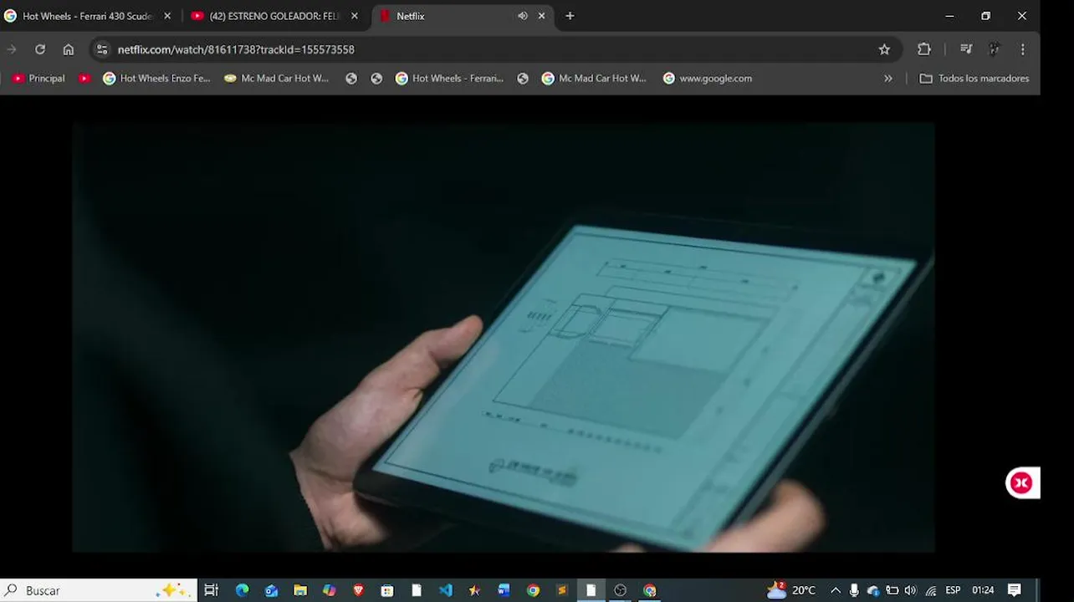
Task: Mute the Netflix tab via speaker icon
Action: pyautogui.click(x=523, y=16)
